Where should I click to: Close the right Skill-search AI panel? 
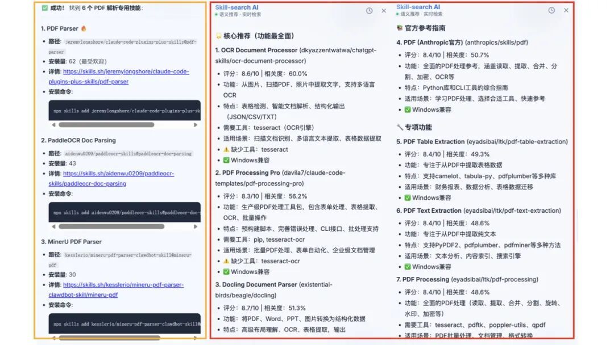tap(566, 10)
